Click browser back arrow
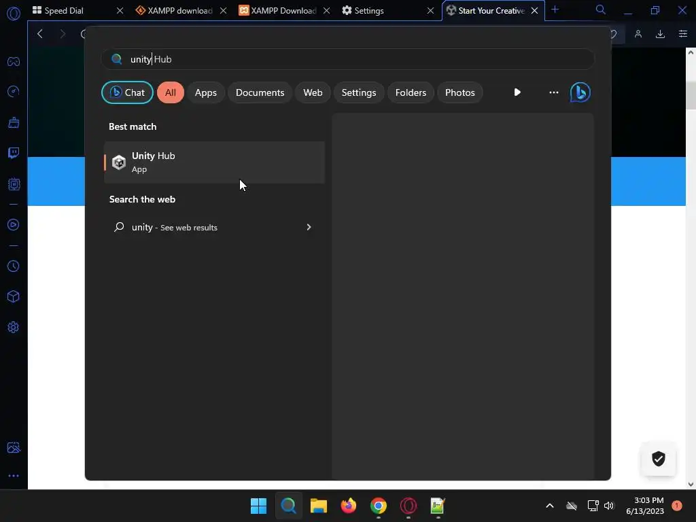This screenshot has height=522, width=696. [40, 34]
